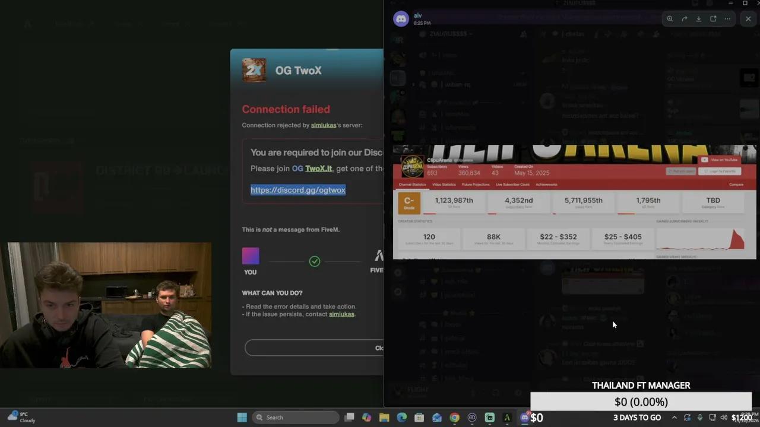Expand the system tray hidden icons chevron
The height and width of the screenshot is (427, 760).
pos(674,418)
